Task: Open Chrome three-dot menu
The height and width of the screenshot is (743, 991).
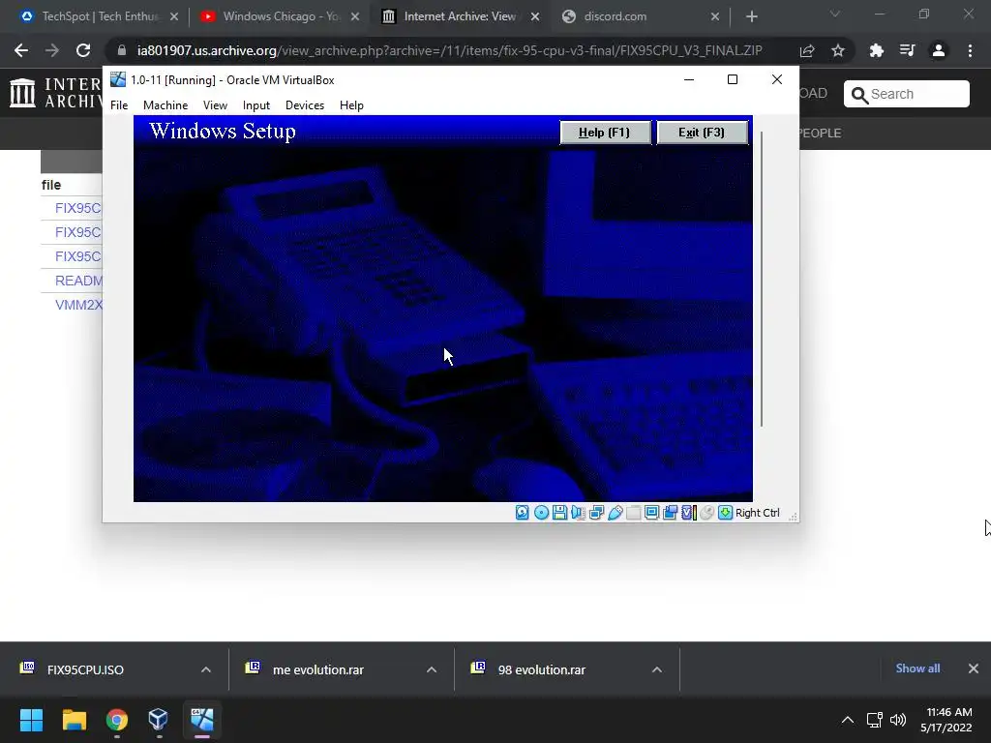Action: (x=970, y=50)
